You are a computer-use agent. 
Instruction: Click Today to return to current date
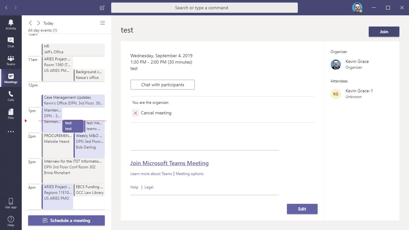[48, 23]
